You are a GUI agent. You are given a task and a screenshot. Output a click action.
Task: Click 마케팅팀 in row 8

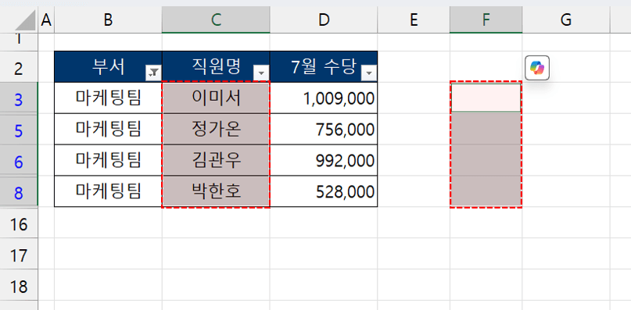108,191
